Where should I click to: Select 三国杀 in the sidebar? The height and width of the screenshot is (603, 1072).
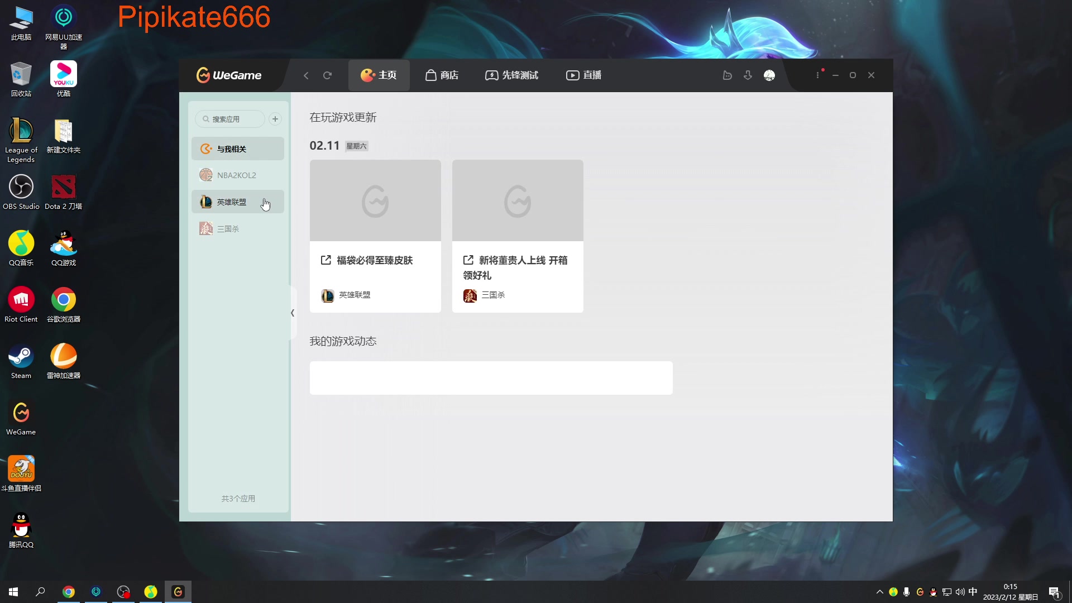[x=238, y=229]
